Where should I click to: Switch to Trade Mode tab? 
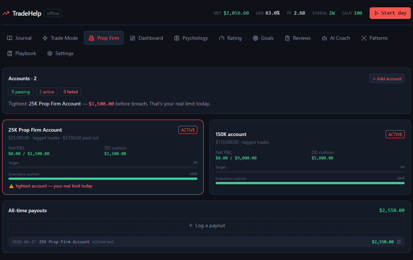click(60, 38)
